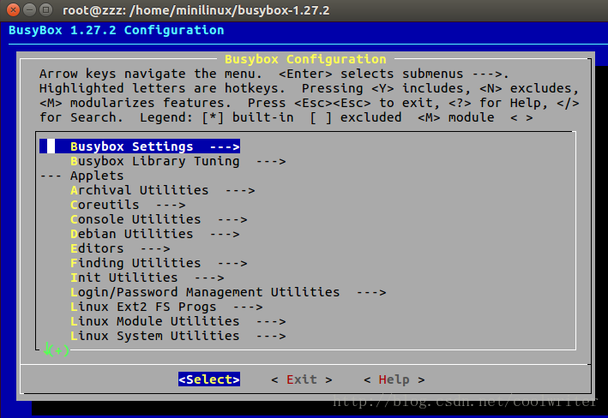Open the Coreutils submenu

128,205
